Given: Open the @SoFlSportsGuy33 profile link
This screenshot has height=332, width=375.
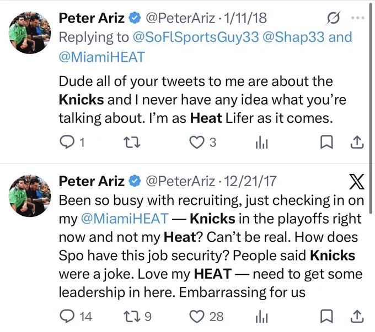Looking at the screenshot, I should (x=196, y=37).
